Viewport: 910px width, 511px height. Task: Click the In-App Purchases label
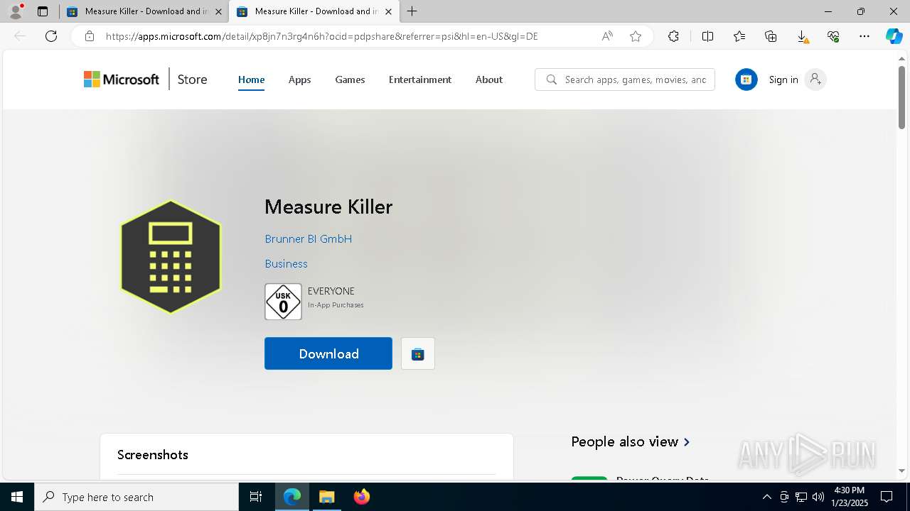point(336,305)
